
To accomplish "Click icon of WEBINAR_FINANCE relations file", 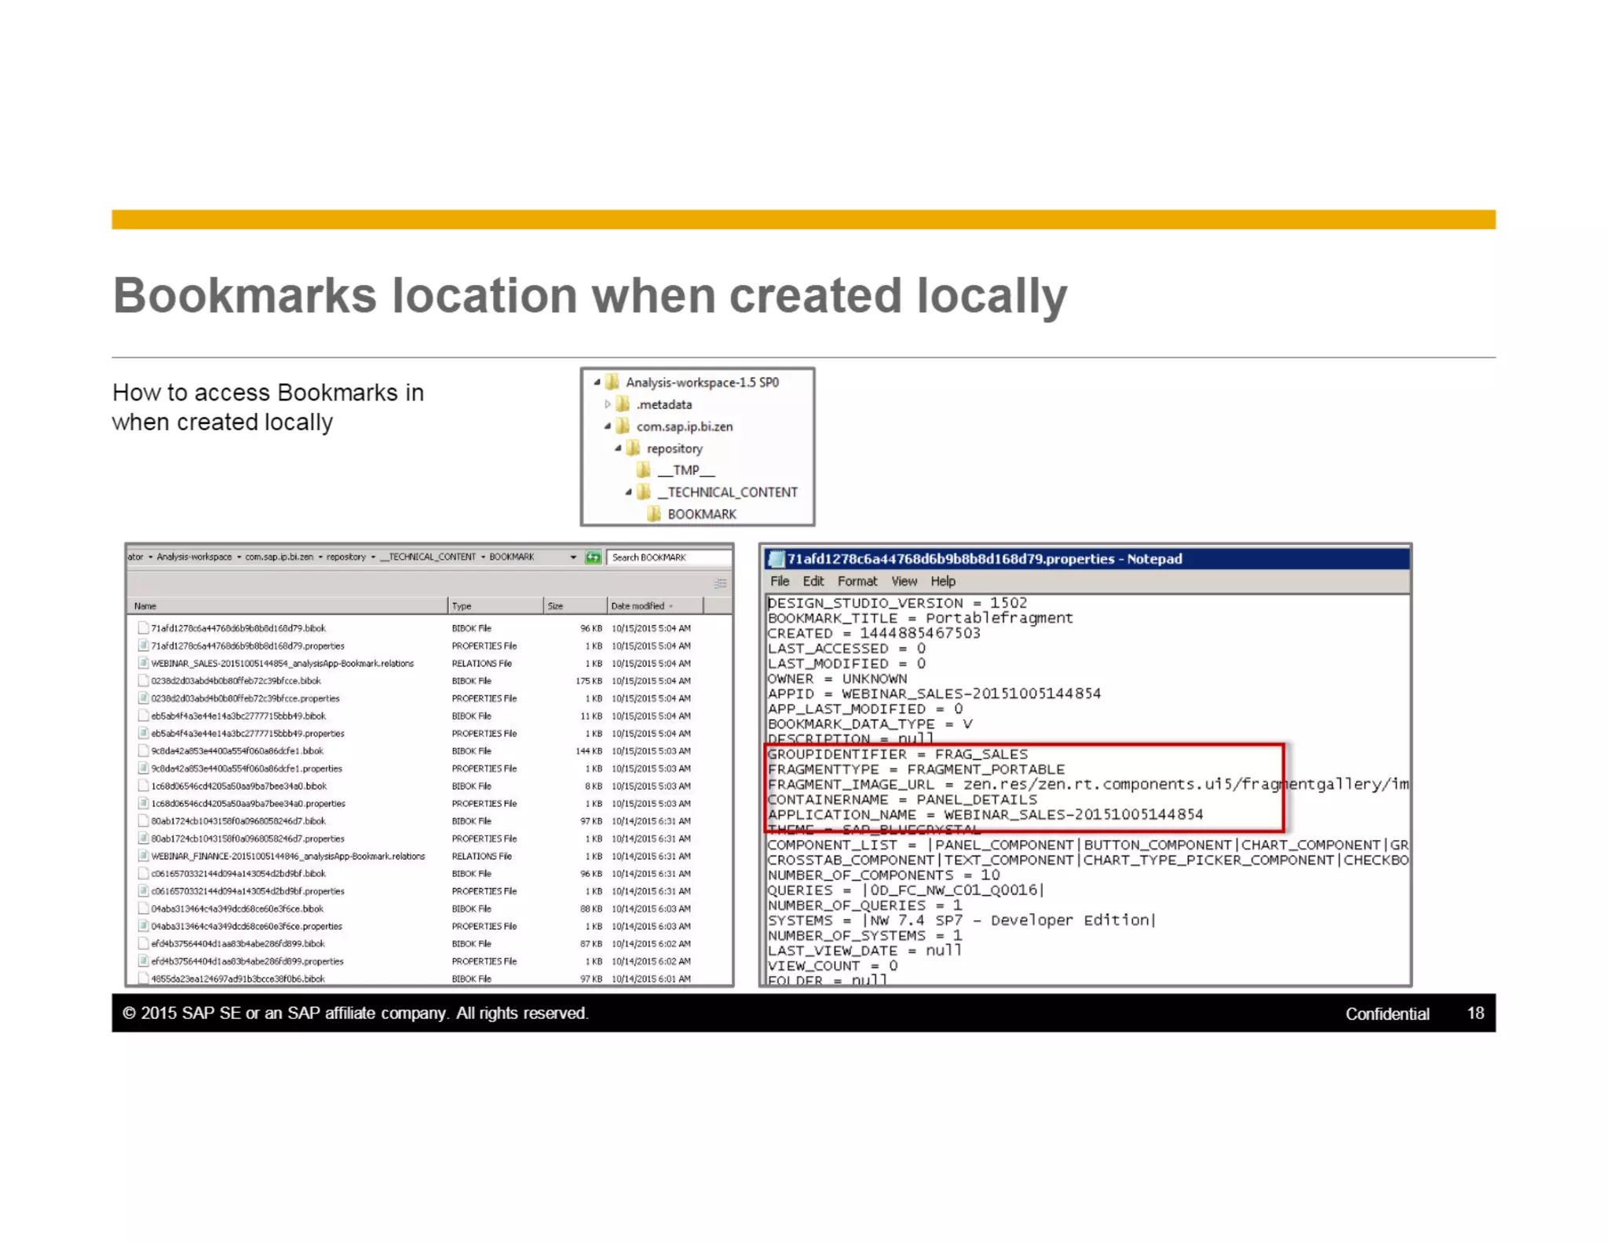I will 143,857.
